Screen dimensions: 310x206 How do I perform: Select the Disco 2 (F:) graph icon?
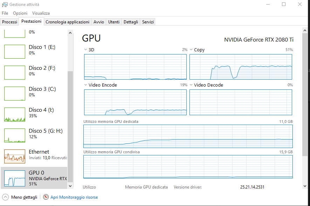[x=14, y=72]
